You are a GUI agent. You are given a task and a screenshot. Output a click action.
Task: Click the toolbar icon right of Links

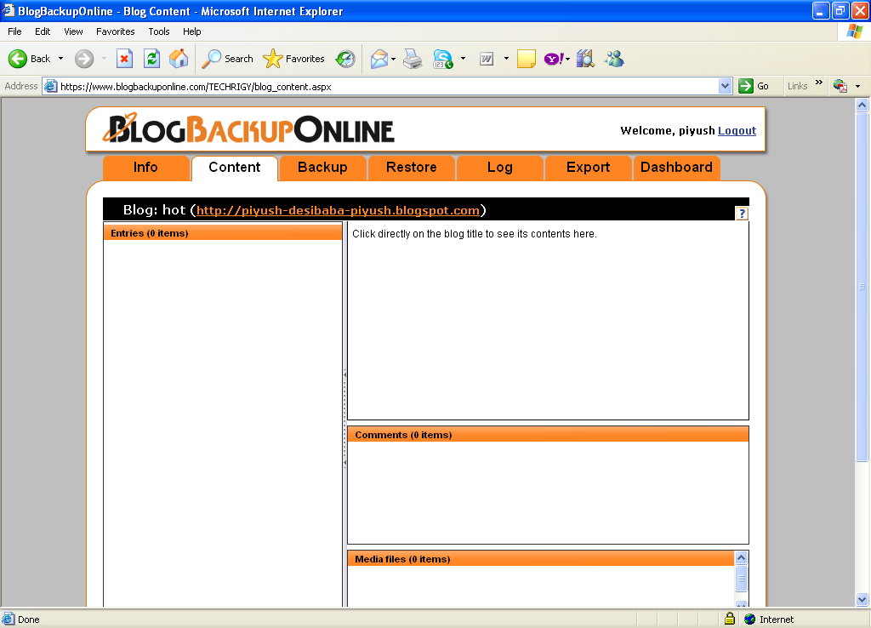pos(840,86)
